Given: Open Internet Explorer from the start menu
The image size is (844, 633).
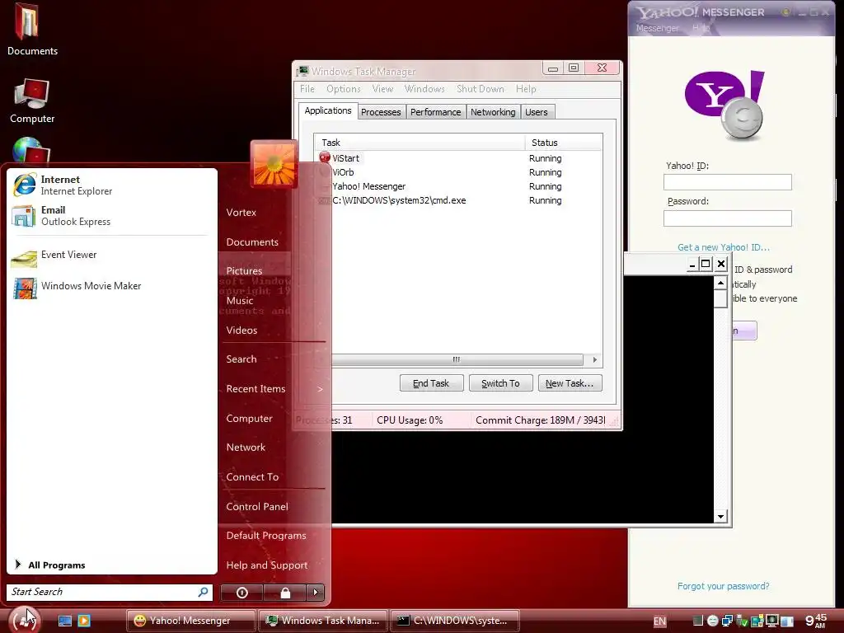Looking at the screenshot, I should point(111,185).
